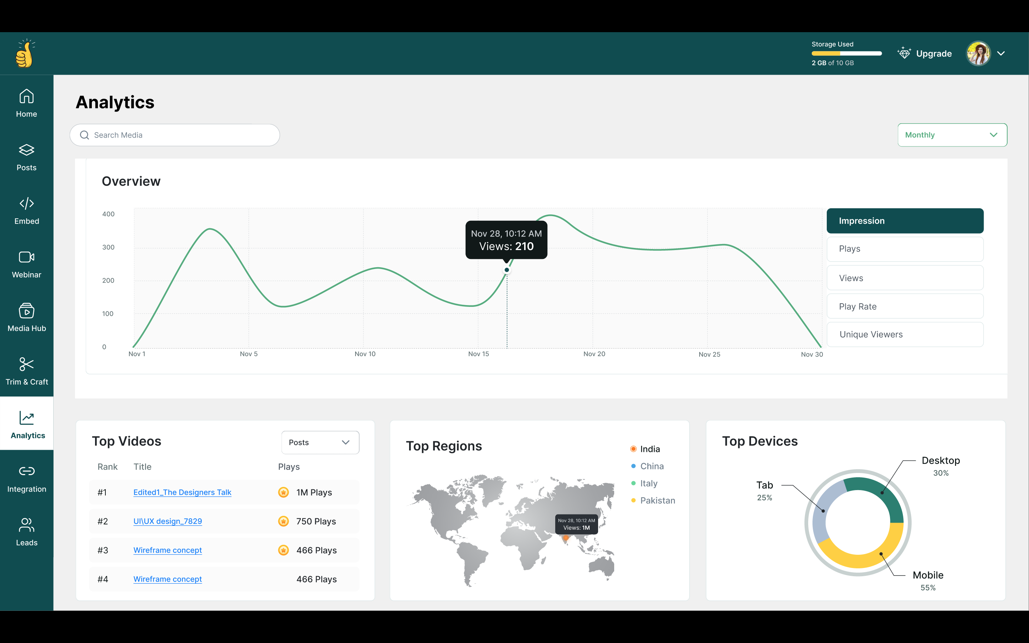Open UI\UX design_7829 video link
This screenshot has height=643, width=1029.
(x=168, y=521)
